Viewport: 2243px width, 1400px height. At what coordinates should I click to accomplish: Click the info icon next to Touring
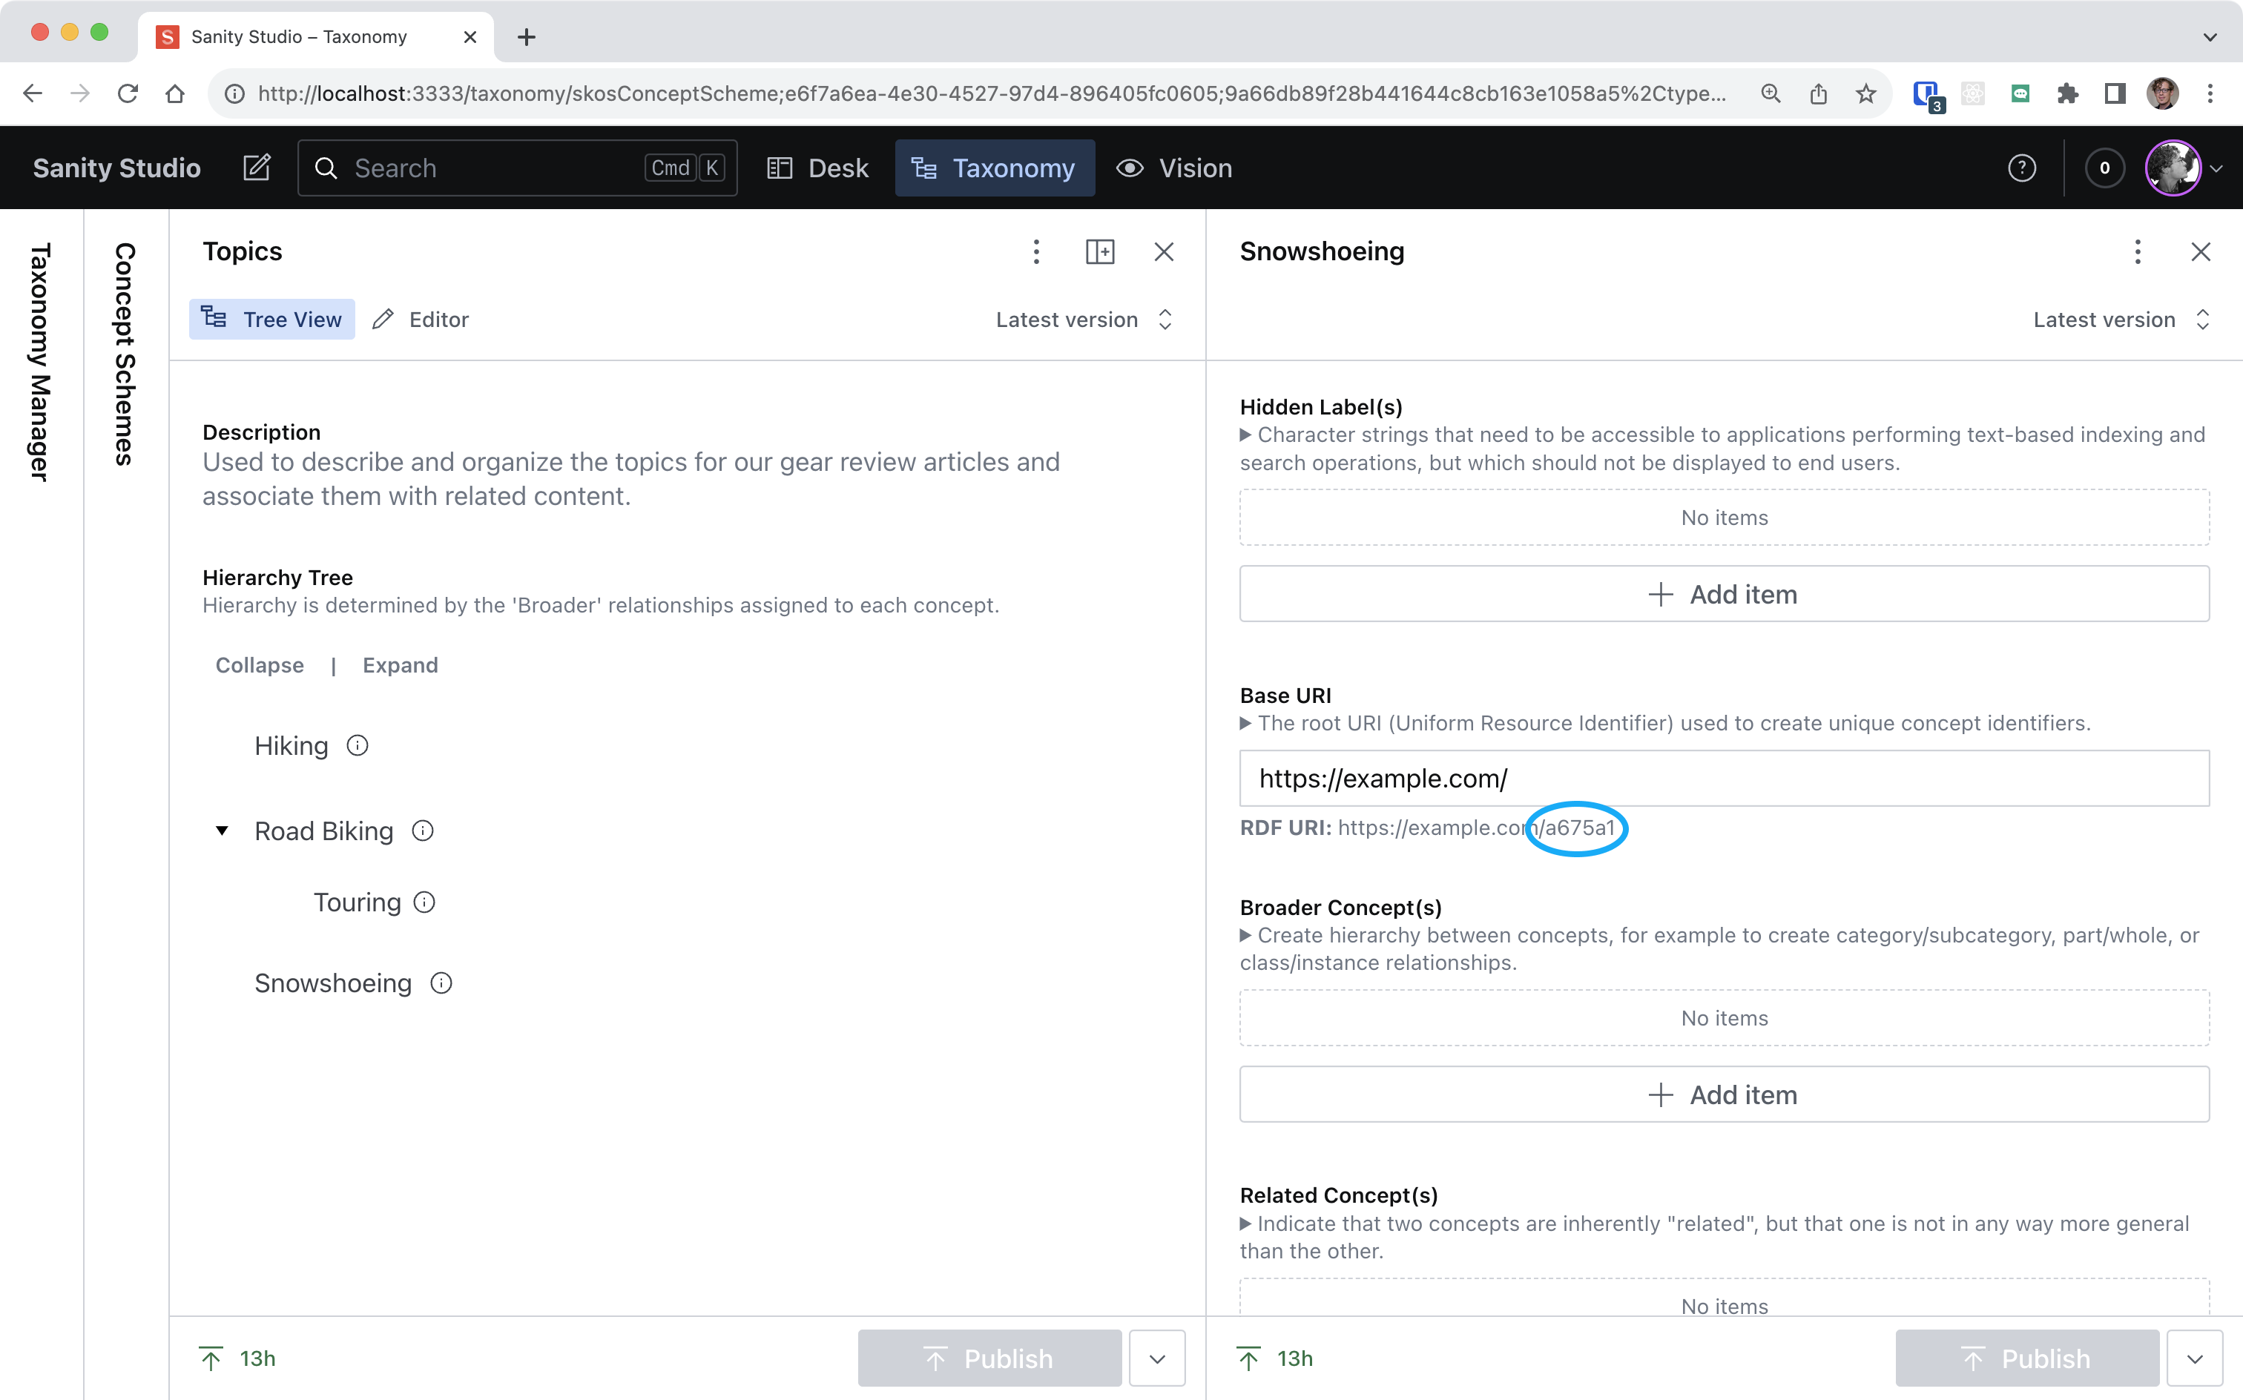pos(424,902)
